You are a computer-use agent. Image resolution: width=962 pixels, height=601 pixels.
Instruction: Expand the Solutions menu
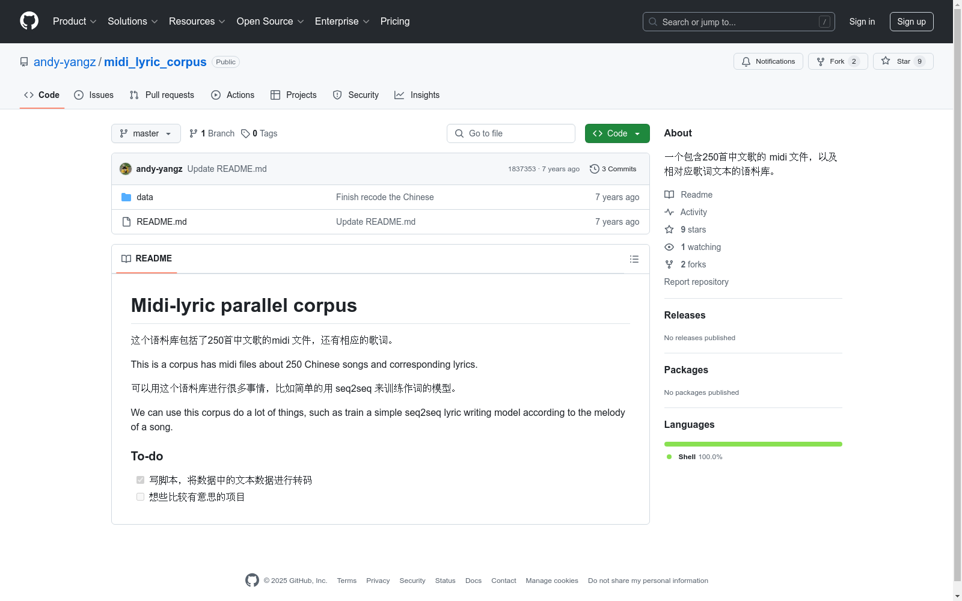pyautogui.click(x=133, y=22)
